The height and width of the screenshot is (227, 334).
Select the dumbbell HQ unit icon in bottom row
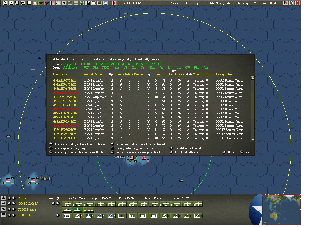click(67, 216)
